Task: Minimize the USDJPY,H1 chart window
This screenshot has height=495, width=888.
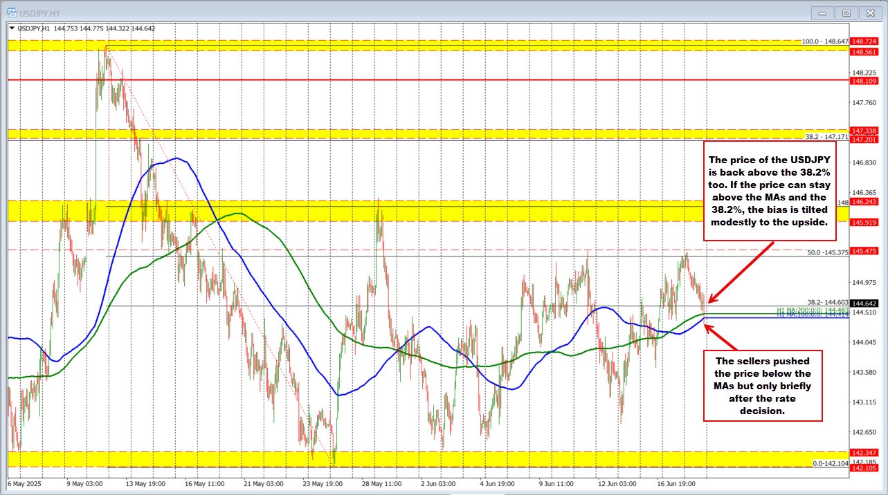Action: click(822, 12)
